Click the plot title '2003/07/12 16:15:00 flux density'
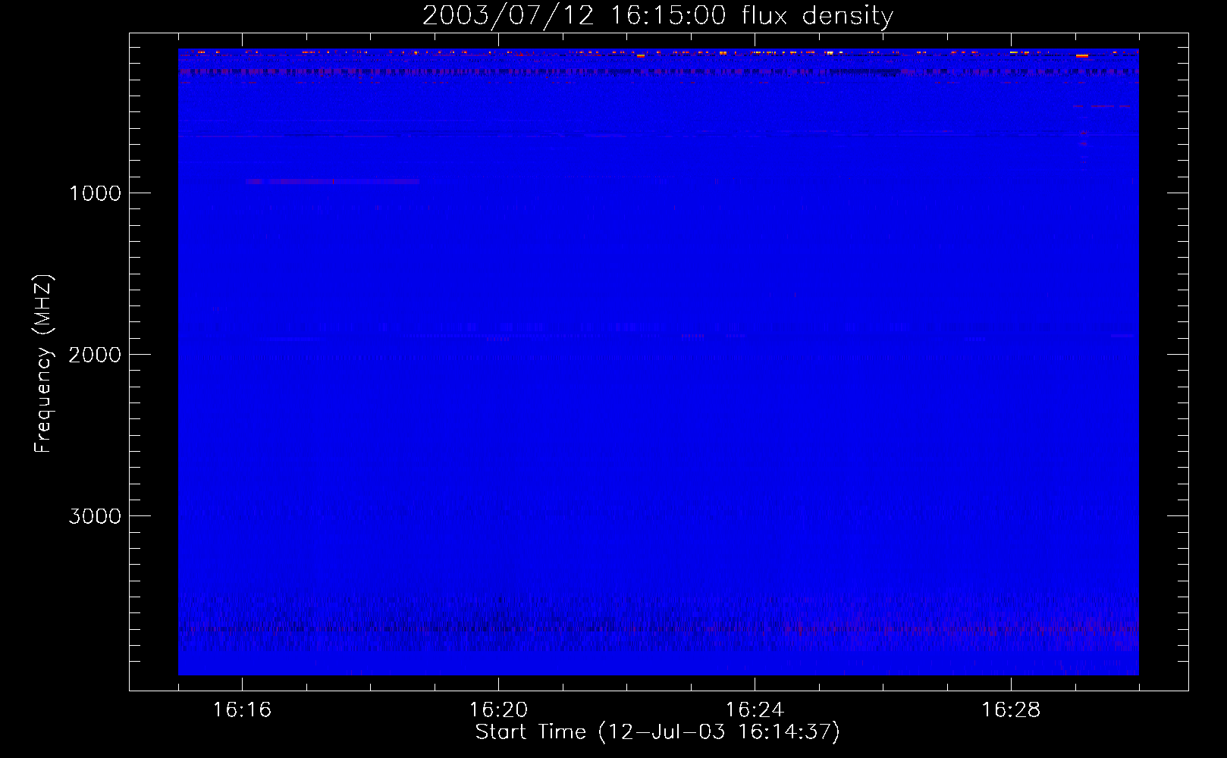 click(x=657, y=15)
